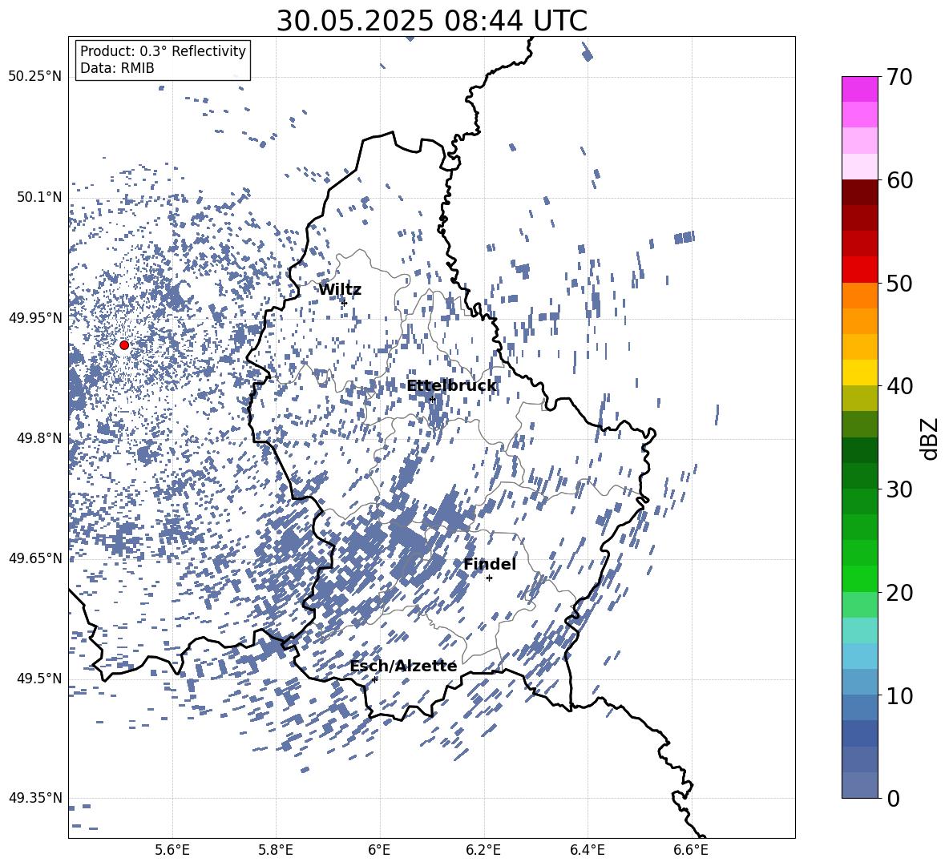
Task: Click the title 30.05.2025 08:44 UTC
Action: tap(431, 21)
